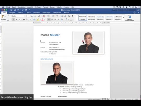Viewport: 141px width, 106px height.
Task: Click the Print icon in quick toolbar
Action: [26, 10]
